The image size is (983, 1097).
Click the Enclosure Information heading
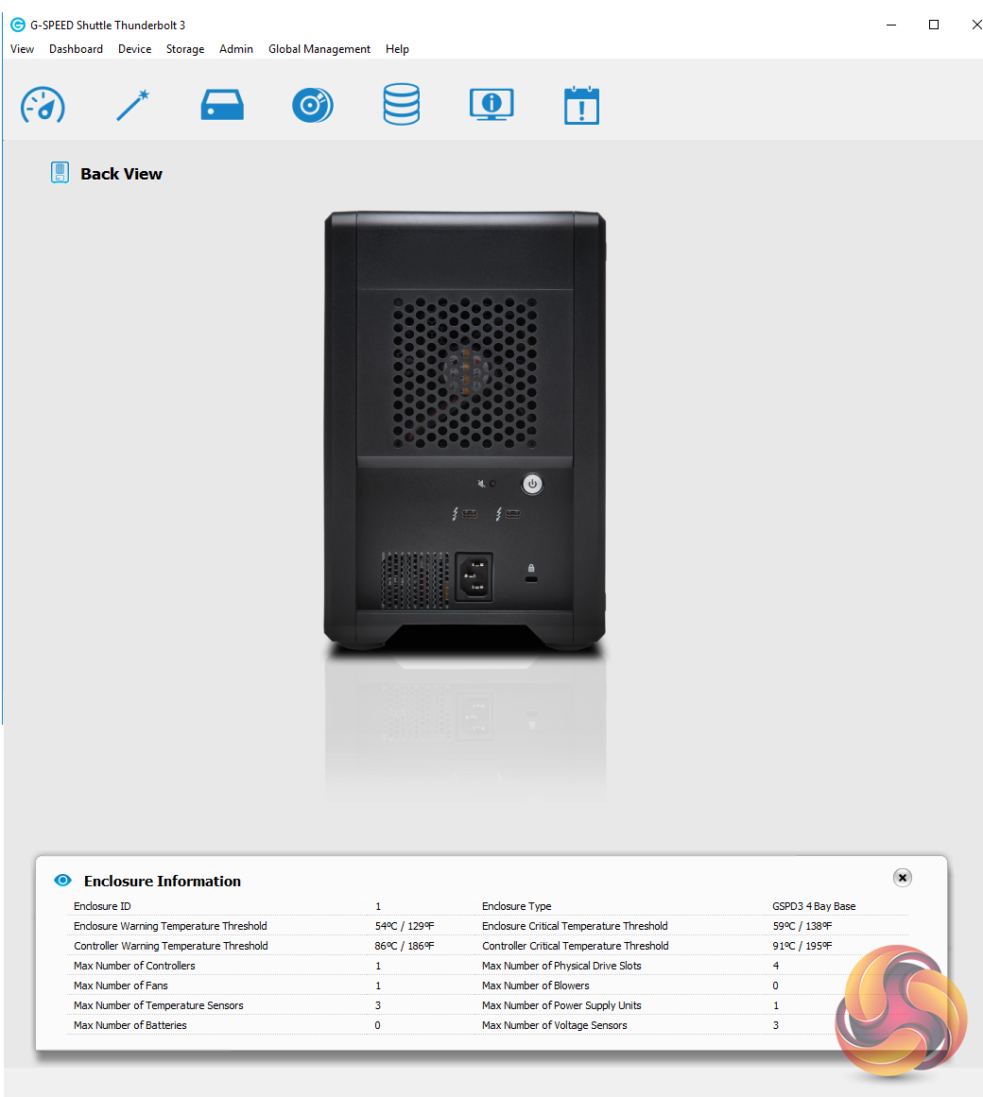[x=163, y=881]
